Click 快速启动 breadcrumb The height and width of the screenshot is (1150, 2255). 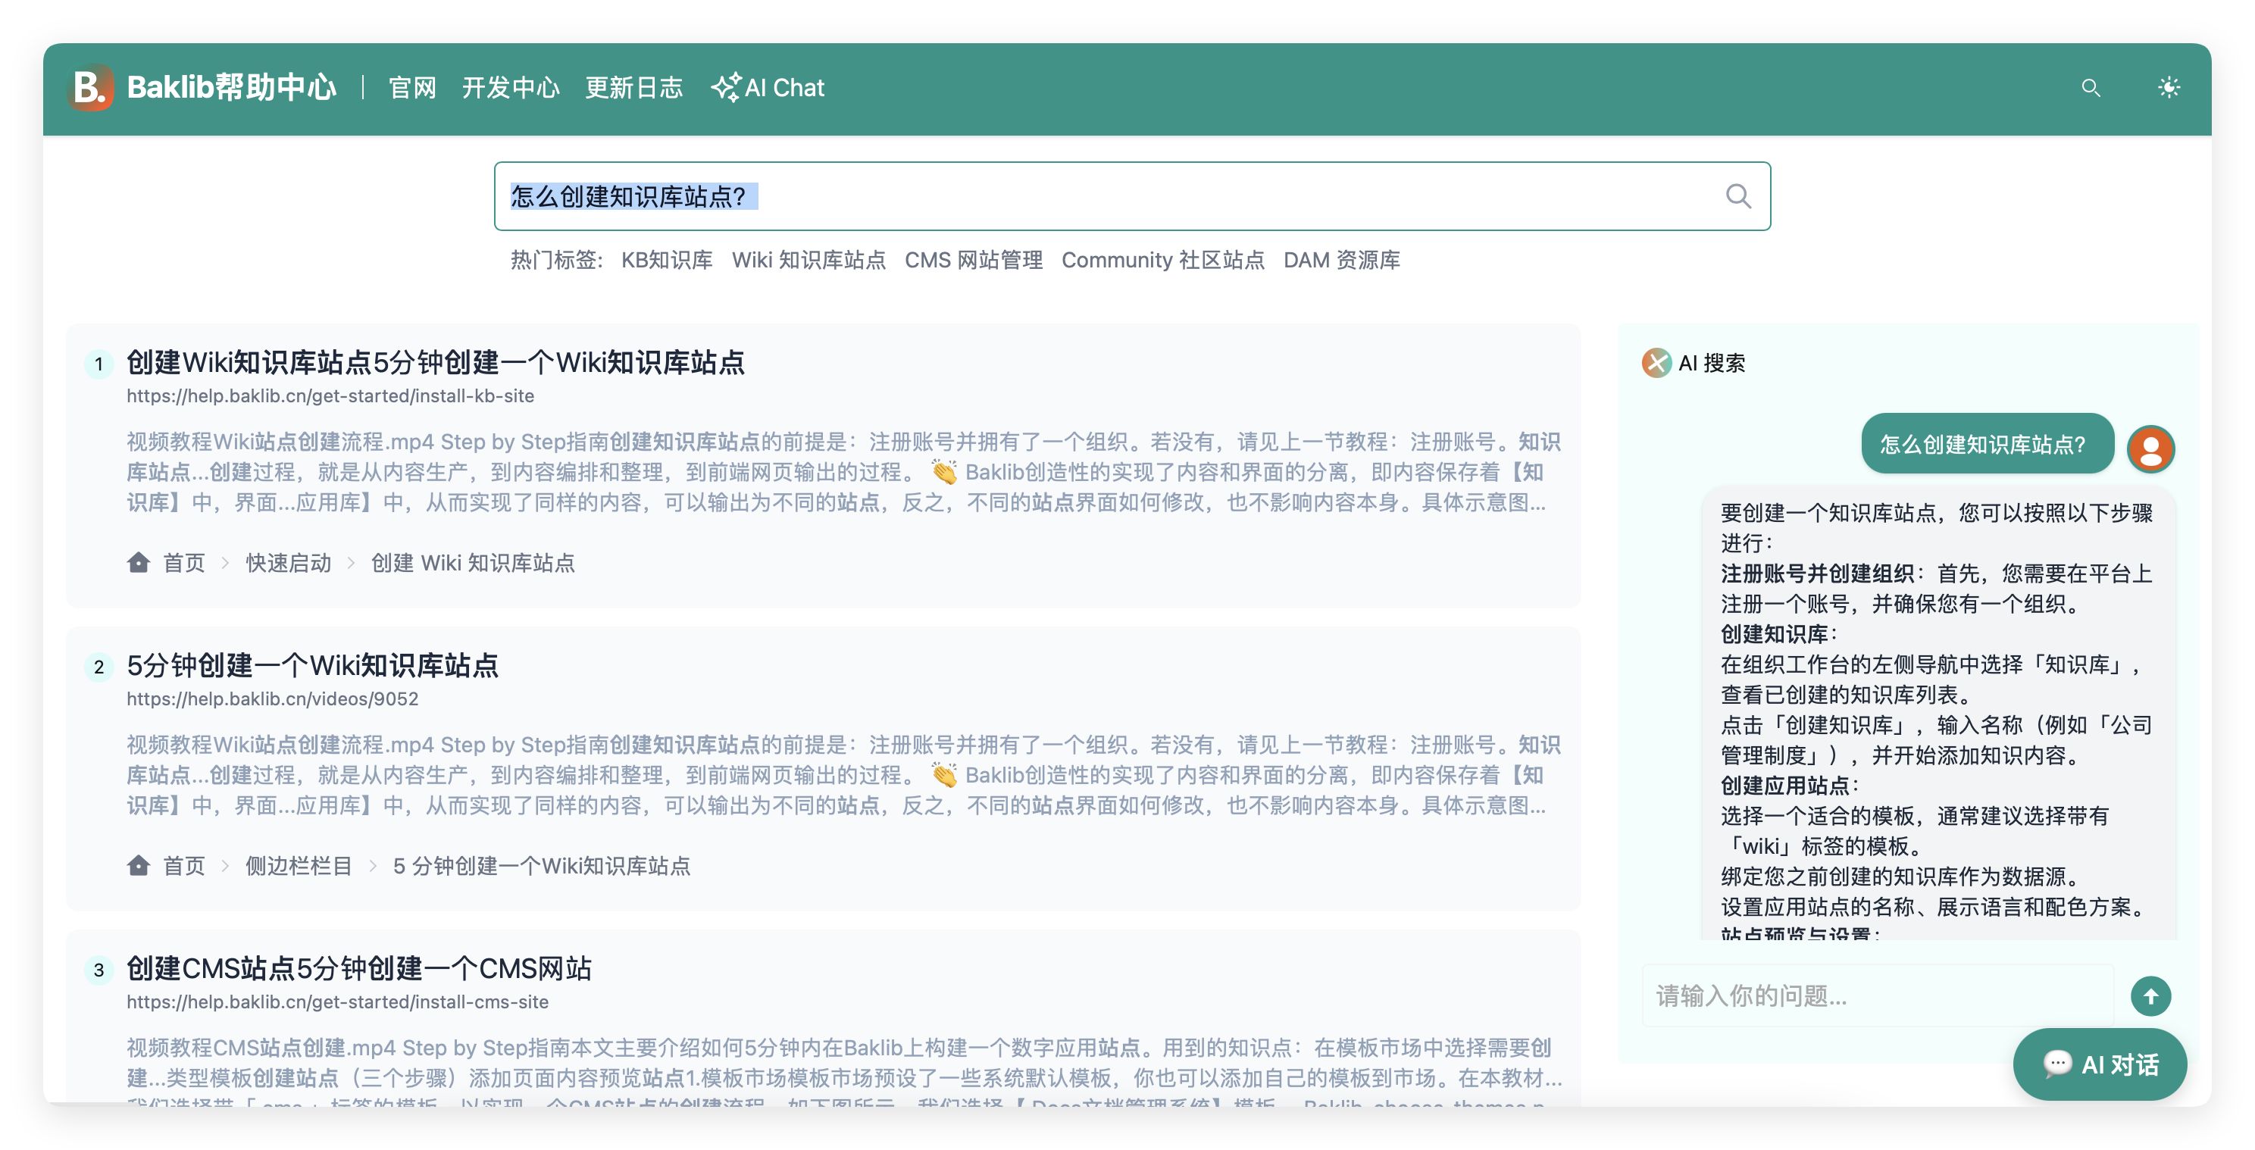click(x=288, y=562)
